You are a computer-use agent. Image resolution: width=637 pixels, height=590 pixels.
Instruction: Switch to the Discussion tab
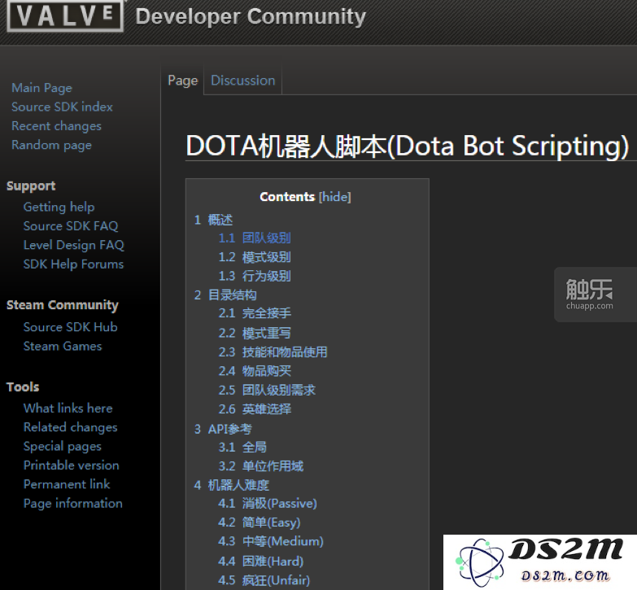click(x=243, y=80)
